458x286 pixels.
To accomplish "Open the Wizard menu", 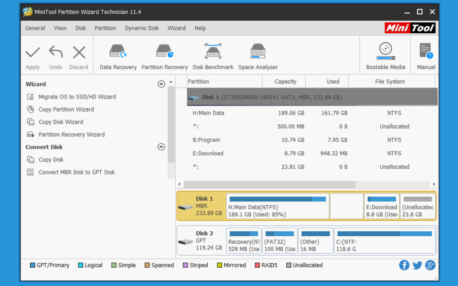I will pos(176,28).
